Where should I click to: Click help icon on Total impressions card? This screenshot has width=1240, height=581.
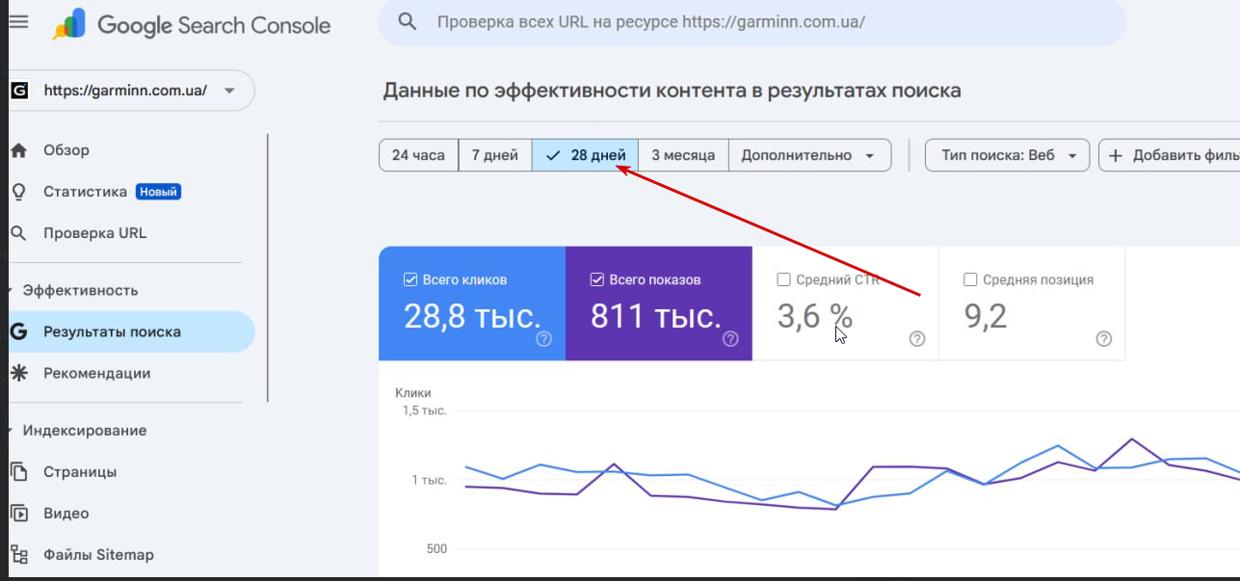click(x=730, y=339)
